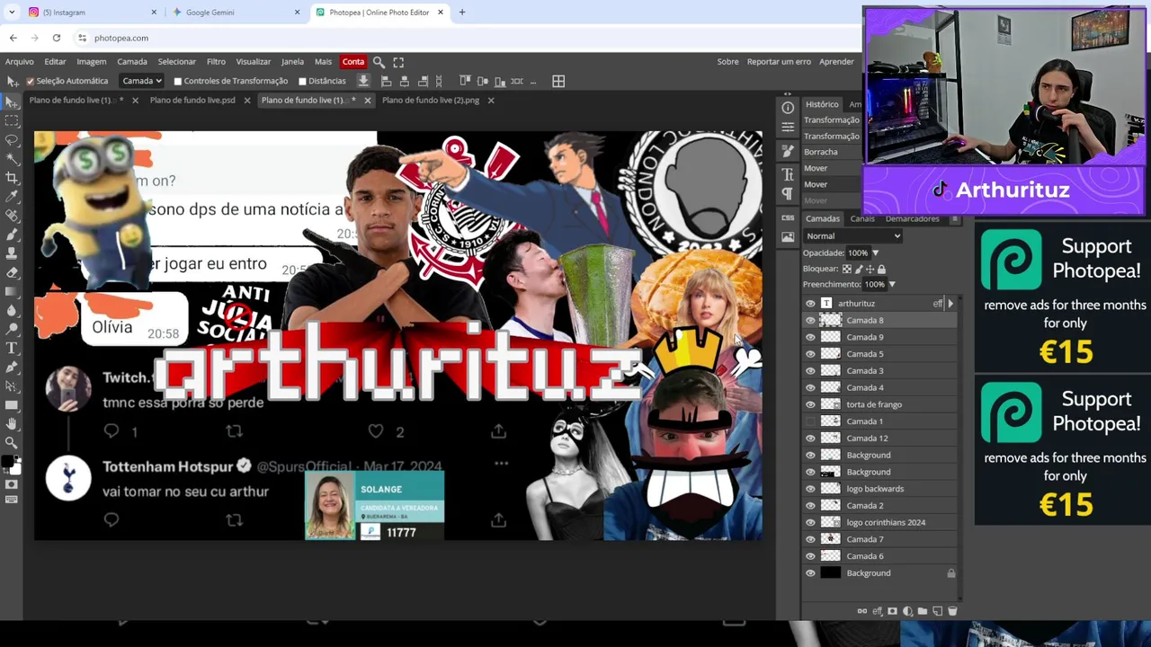Open the Preenchimento slider arrow
The height and width of the screenshot is (647, 1151).
[x=892, y=285]
